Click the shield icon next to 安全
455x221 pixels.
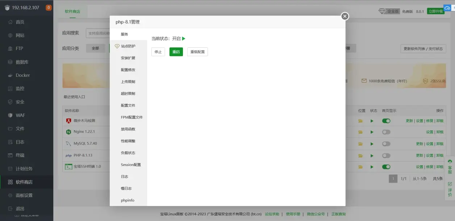click(x=10, y=102)
